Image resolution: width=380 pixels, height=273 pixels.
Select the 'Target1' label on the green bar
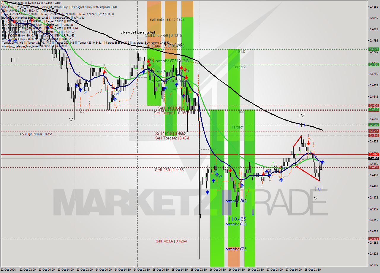[x=237, y=127]
